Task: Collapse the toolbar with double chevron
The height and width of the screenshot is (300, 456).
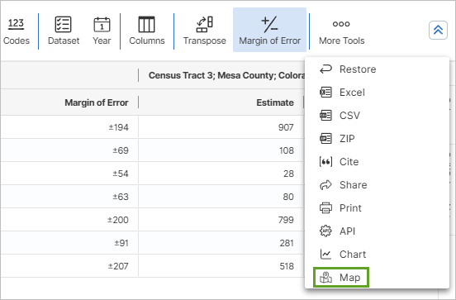Action: coord(438,30)
